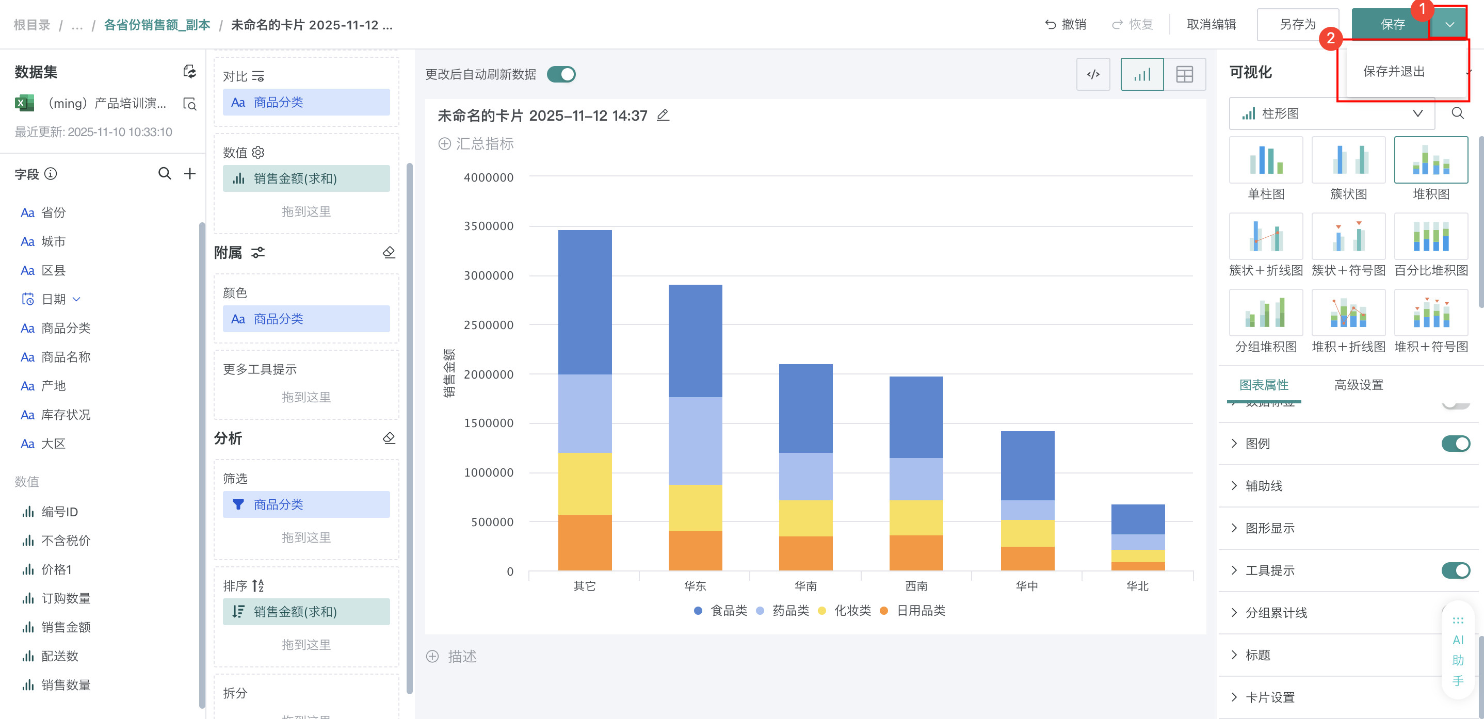The width and height of the screenshot is (1484, 719).
Task: Click the eraser icon beside 附属
Action: pos(389,252)
